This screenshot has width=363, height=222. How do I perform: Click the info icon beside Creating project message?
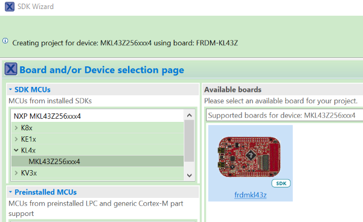click(x=5, y=41)
